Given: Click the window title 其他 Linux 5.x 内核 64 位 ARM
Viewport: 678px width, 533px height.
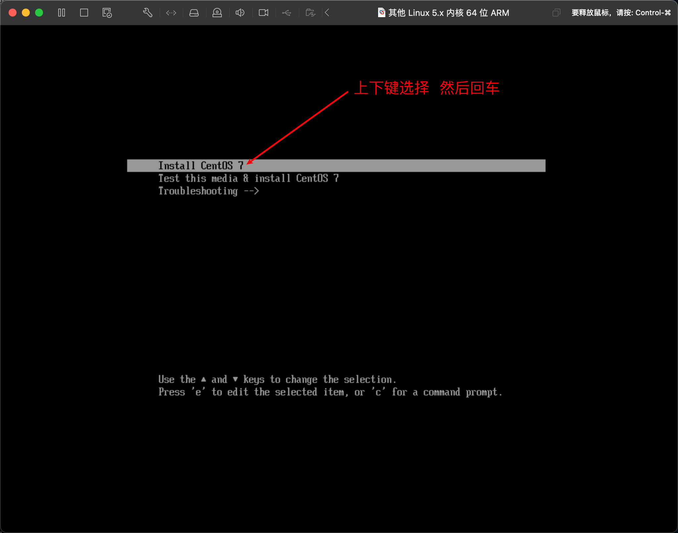Looking at the screenshot, I should tap(449, 13).
